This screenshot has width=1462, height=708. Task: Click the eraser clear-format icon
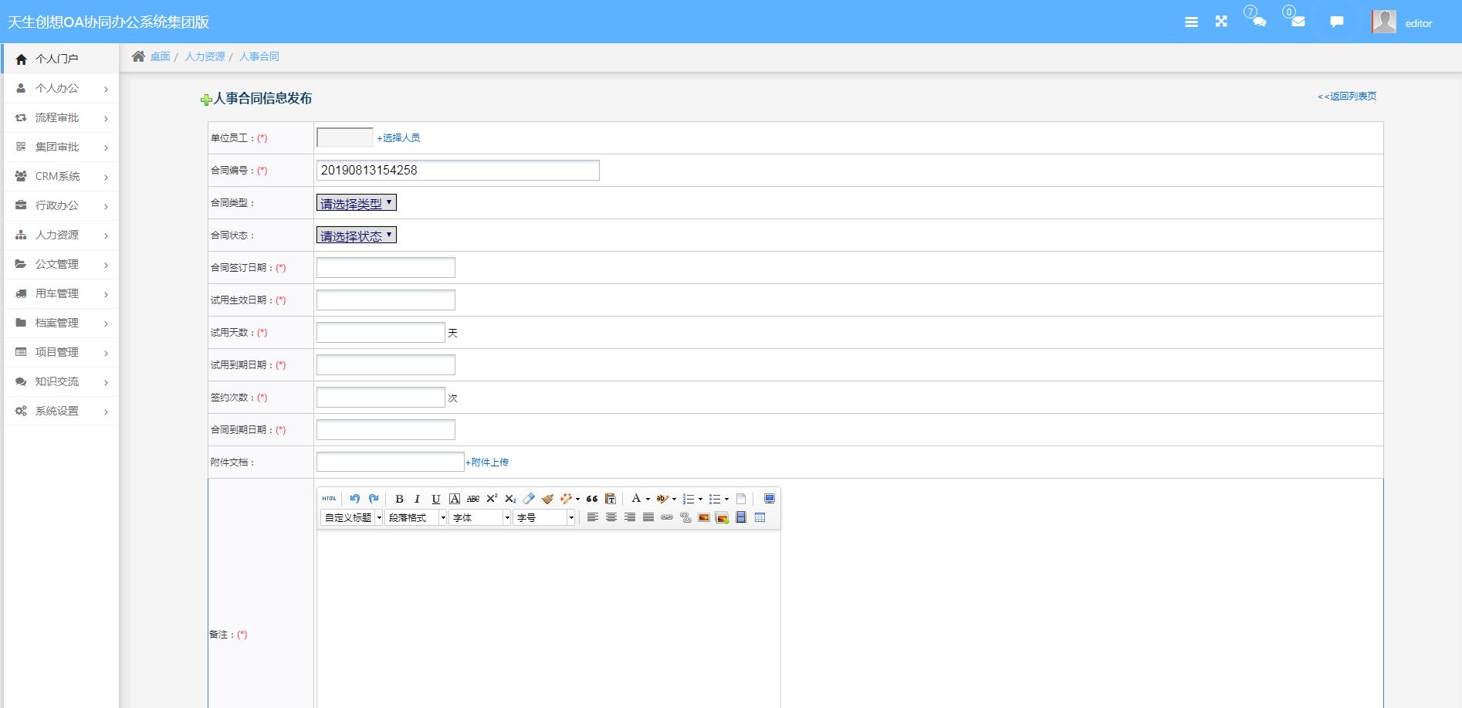pos(529,499)
